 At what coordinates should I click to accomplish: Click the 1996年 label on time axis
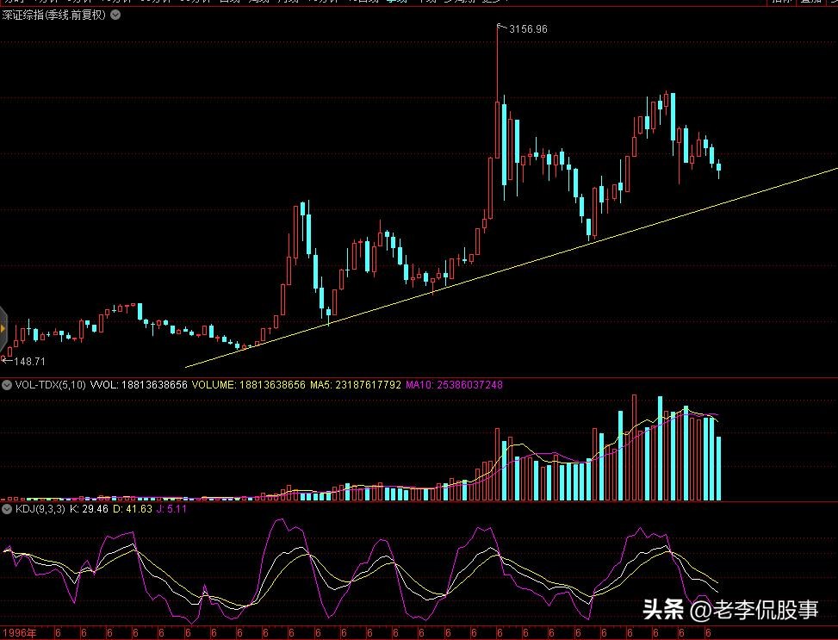19,633
